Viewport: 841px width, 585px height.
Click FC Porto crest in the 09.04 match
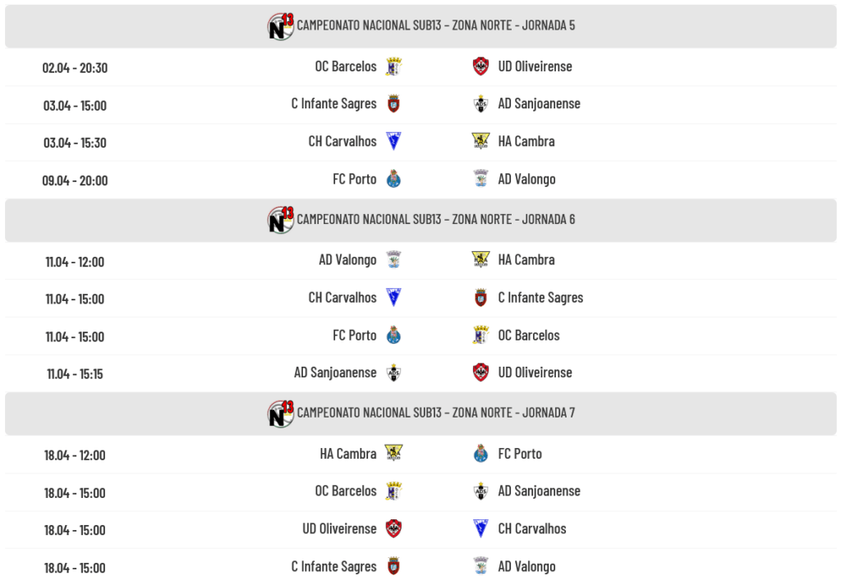pyautogui.click(x=393, y=179)
